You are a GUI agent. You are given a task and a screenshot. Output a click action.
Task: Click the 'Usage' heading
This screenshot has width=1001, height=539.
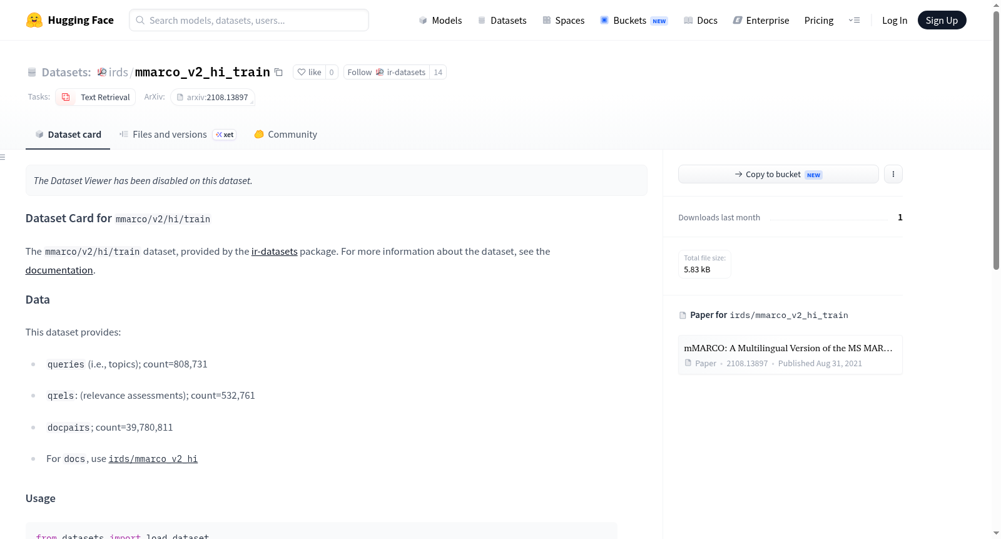pos(40,498)
